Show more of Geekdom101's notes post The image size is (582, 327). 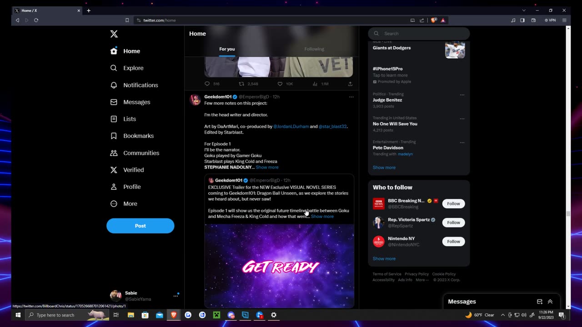[267, 168]
